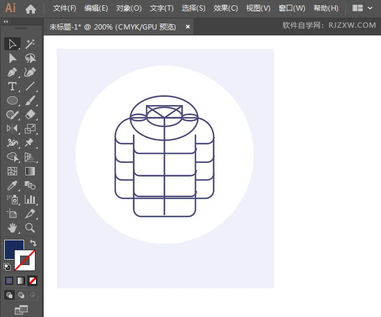The width and height of the screenshot is (381, 317).
Task: Close the 未标题-1 document tab
Action: [x=188, y=27]
